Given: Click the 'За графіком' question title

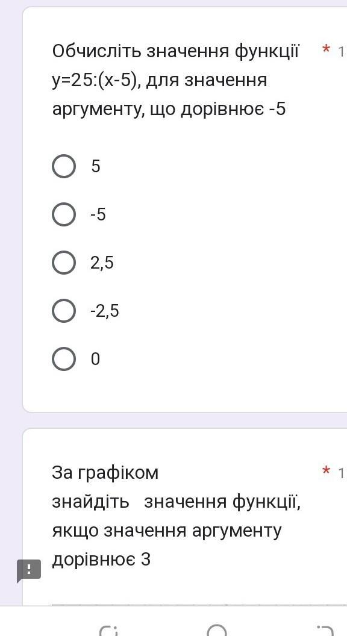Looking at the screenshot, I should [105, 473].
